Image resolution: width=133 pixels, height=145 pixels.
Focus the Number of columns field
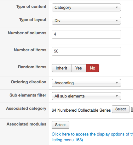click(86, 34)
